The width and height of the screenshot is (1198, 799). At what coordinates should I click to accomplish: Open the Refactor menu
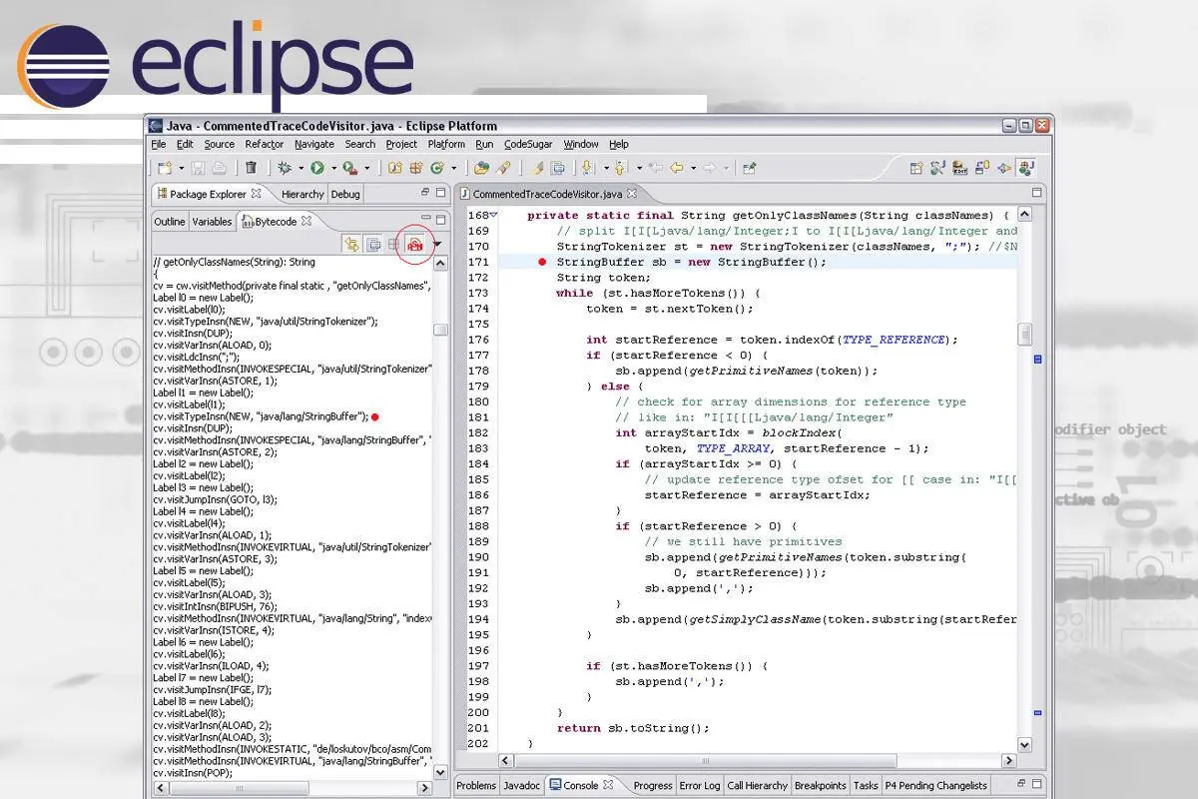265,144
